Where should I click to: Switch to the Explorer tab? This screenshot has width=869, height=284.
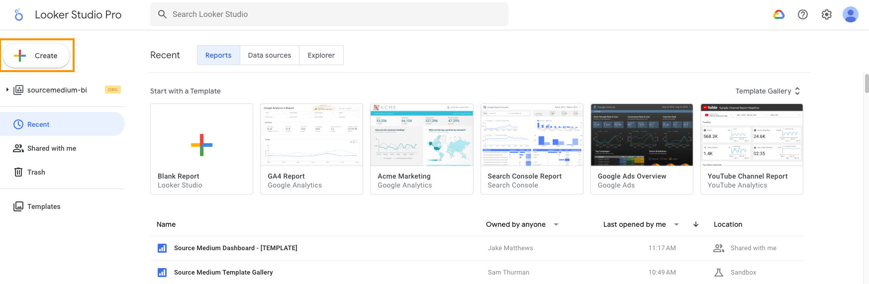point(321,55)
